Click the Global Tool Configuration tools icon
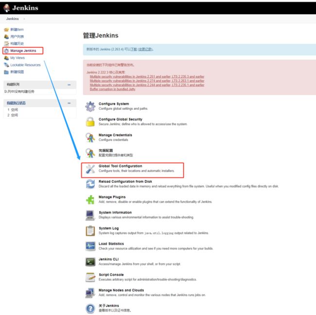 click(x=90, y=169)
